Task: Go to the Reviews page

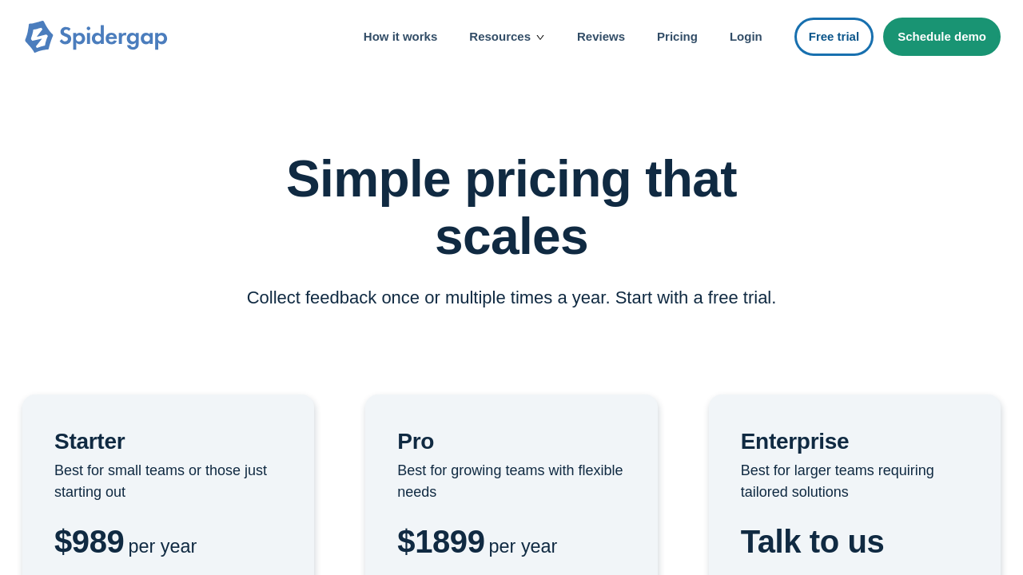Action: point(601,37)
